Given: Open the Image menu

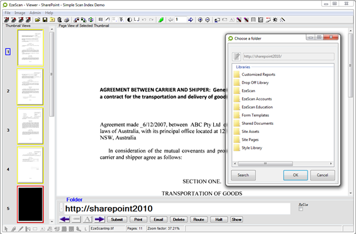Looking at the screenshot, I should coord(19,13).
